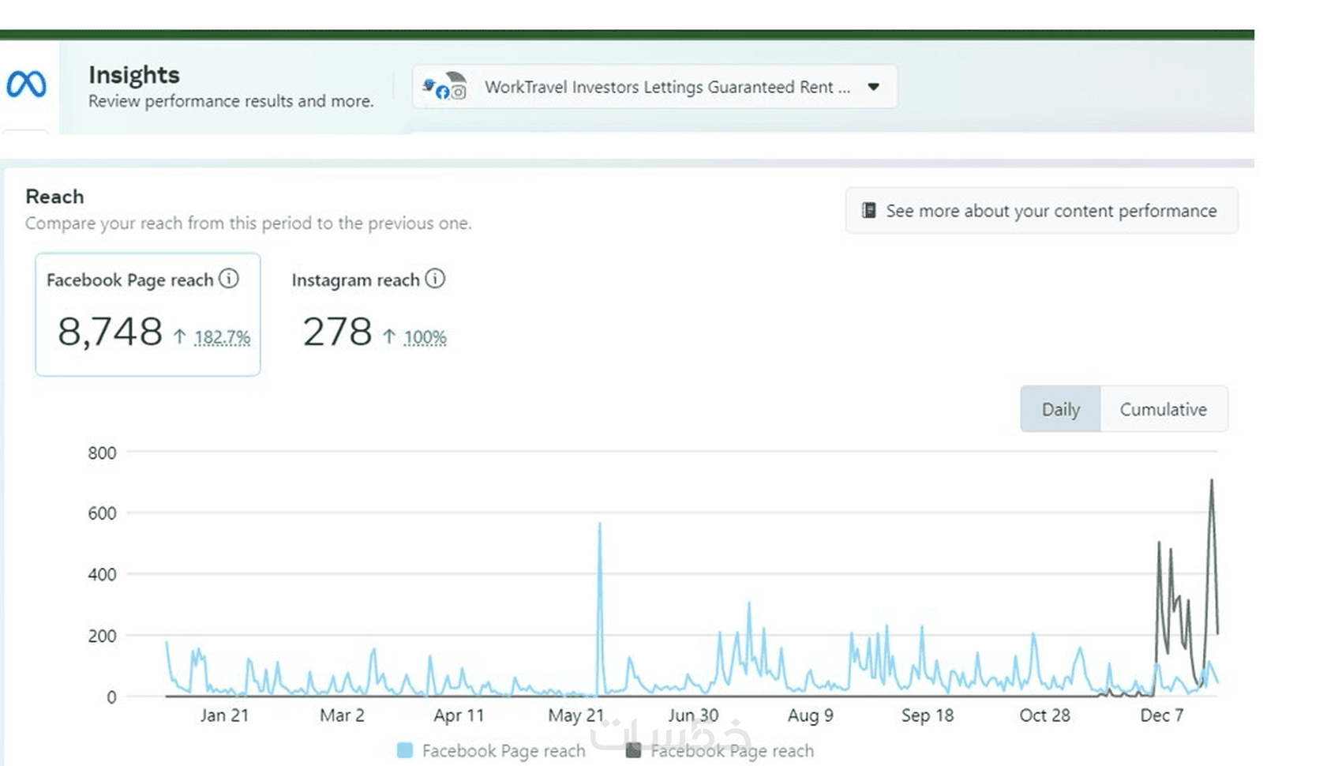Click the Facebook Page reach info icon

(229, 279)
